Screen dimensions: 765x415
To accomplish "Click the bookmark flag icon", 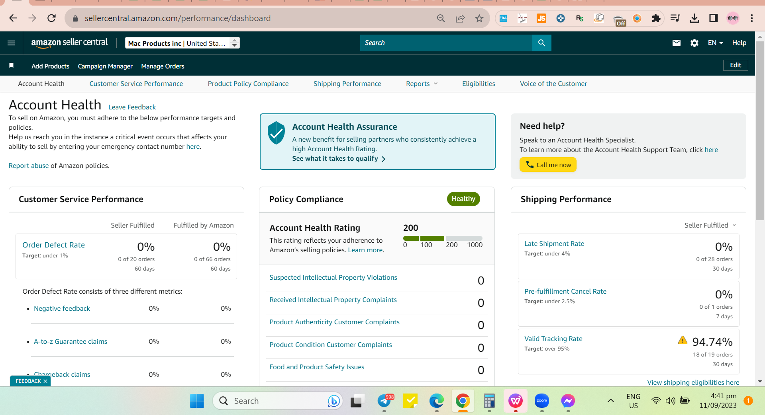I will tap(12, 66).
